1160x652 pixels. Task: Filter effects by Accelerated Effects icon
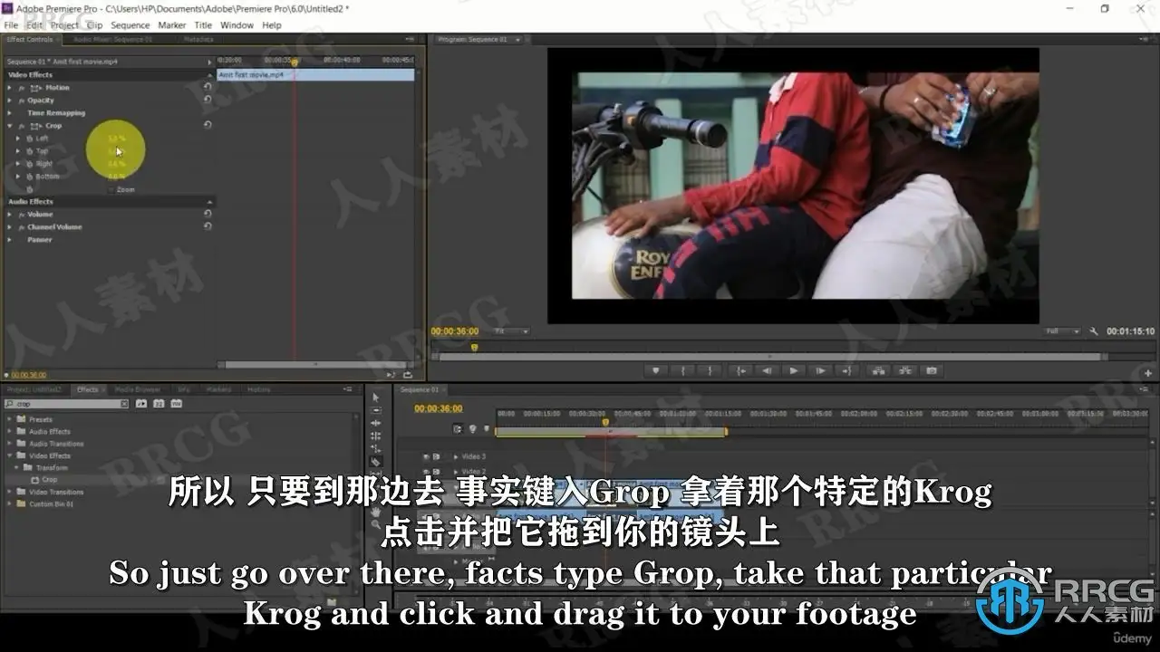(141, 404)
